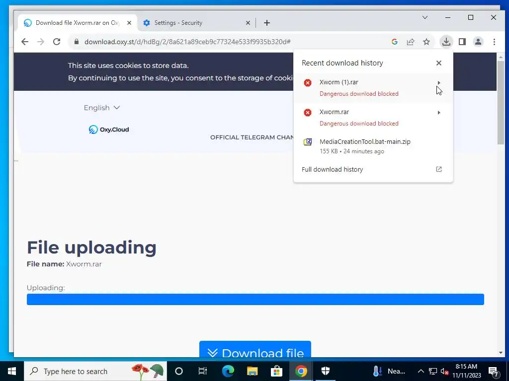Click red blocked icon for Xworm (1).rar
Viewport: 509px width, 381px height.
coord(307,83)
